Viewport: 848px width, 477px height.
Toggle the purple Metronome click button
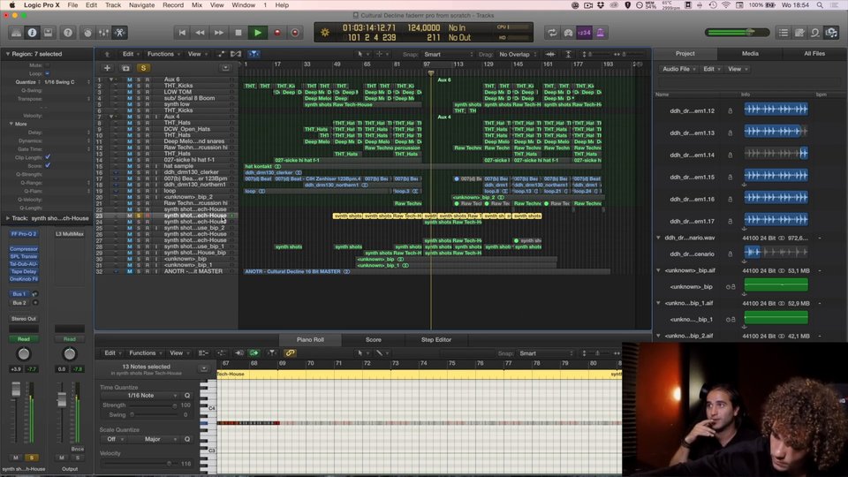600,33
